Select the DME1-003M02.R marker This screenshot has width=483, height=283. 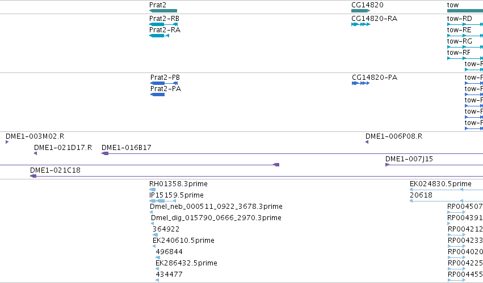point(7,142)
